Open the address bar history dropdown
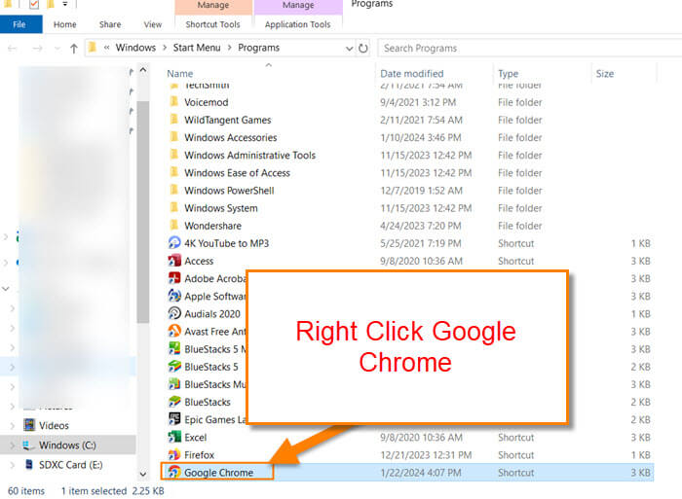682x499 pixels. (349, 49)
